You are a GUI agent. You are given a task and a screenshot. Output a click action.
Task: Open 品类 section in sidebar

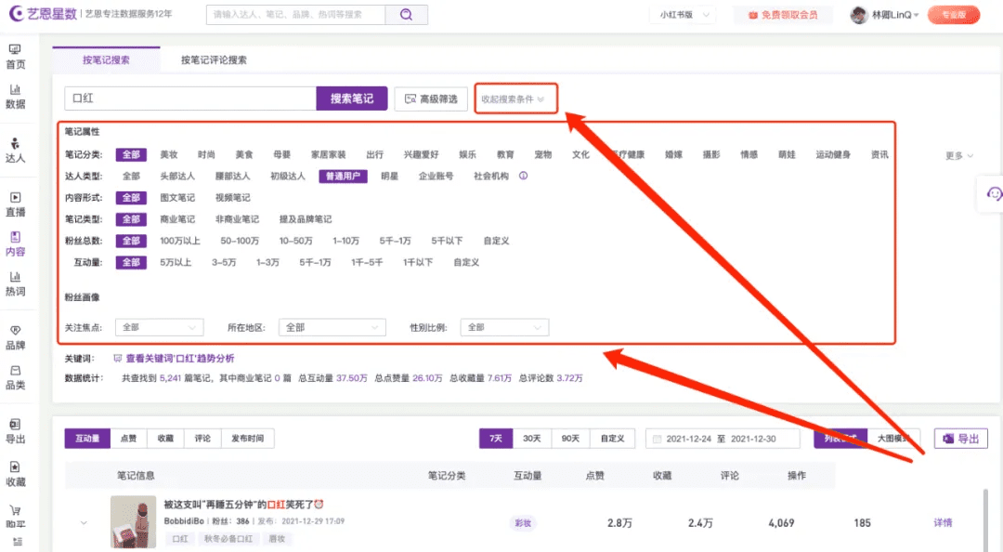pyautogui.click(x=16, y=377)
